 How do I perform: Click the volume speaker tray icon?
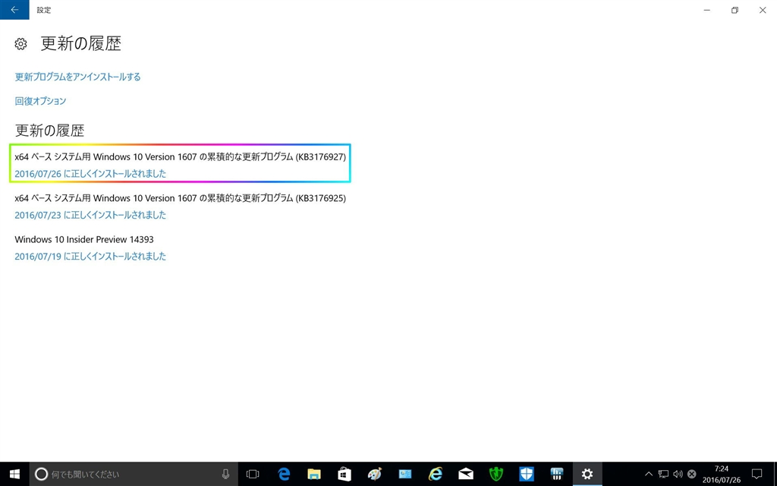(x=678, y=474)
